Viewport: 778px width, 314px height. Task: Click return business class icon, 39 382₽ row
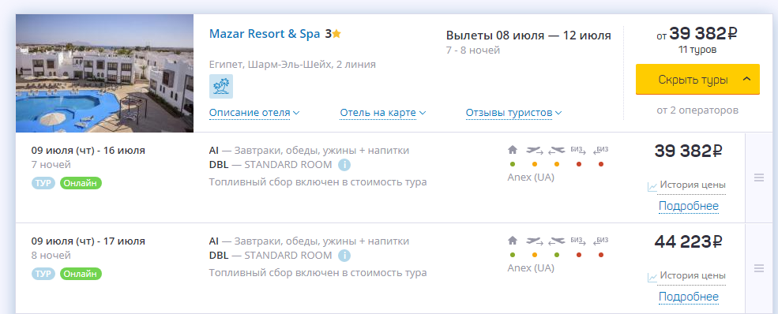click(x=600, y=150)
